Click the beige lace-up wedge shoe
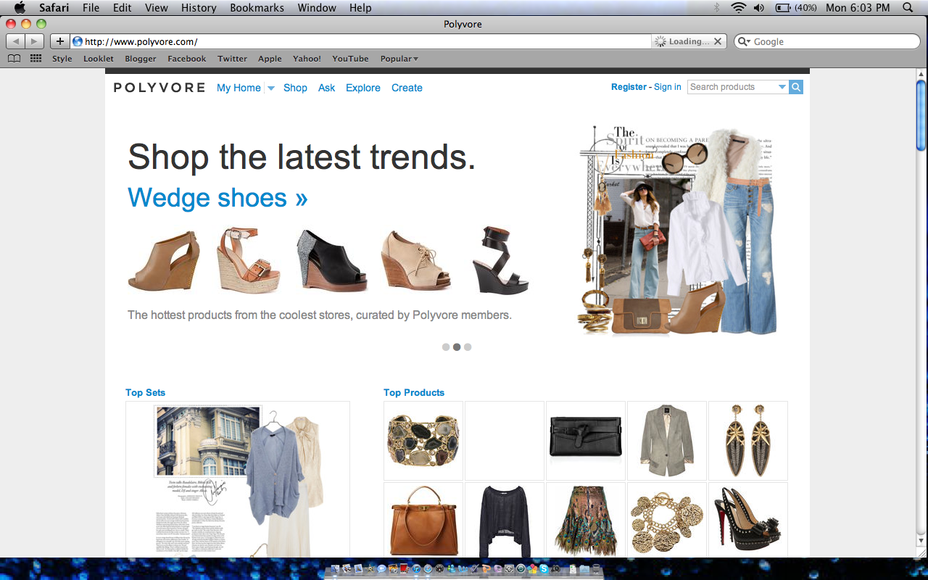The height and width of the screenshot is (580, 928). 417,261
